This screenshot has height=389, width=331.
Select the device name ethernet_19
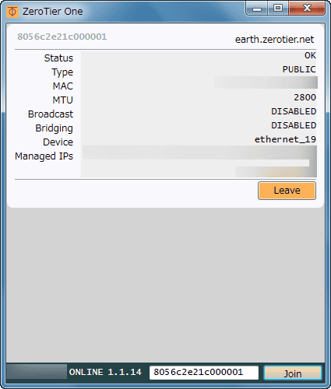285,139
